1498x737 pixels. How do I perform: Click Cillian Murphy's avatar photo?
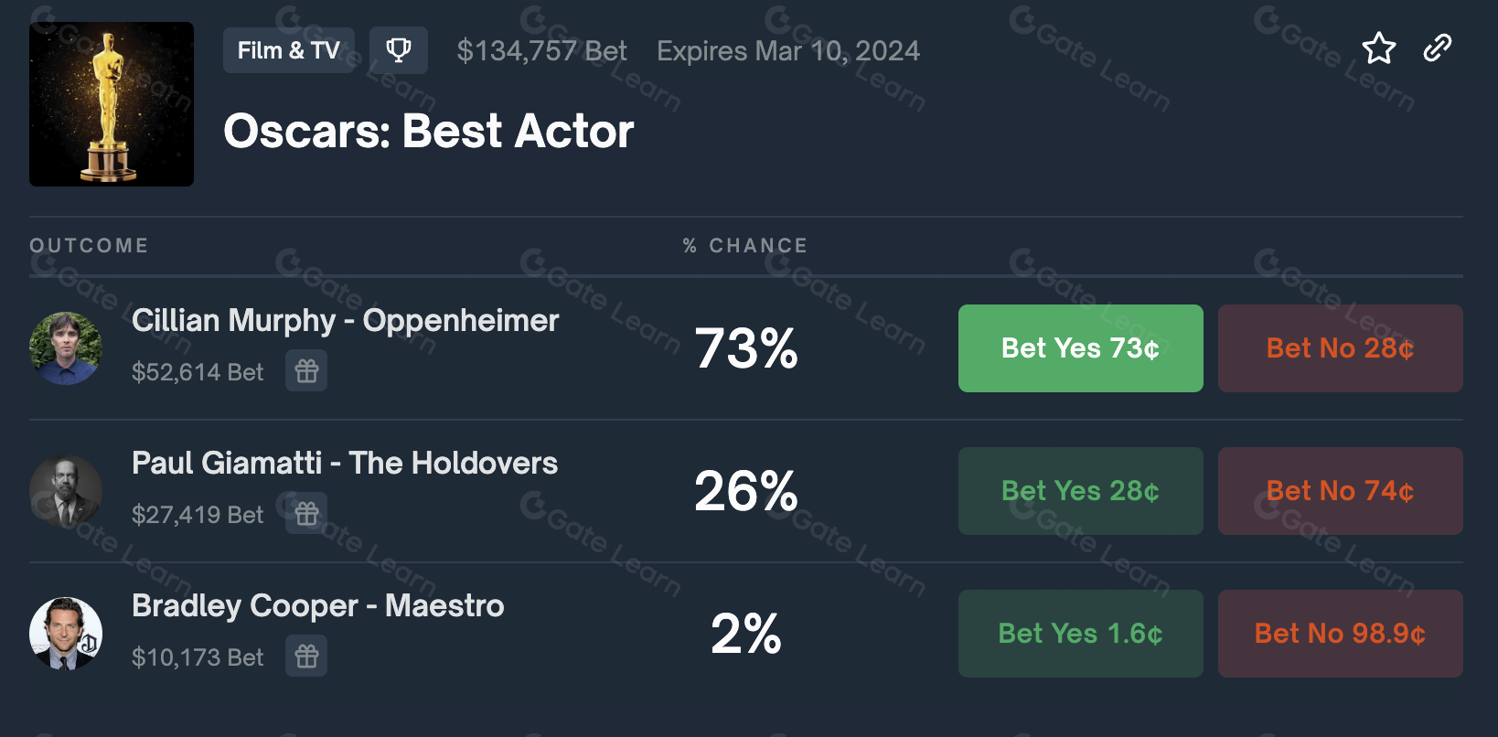66,348
